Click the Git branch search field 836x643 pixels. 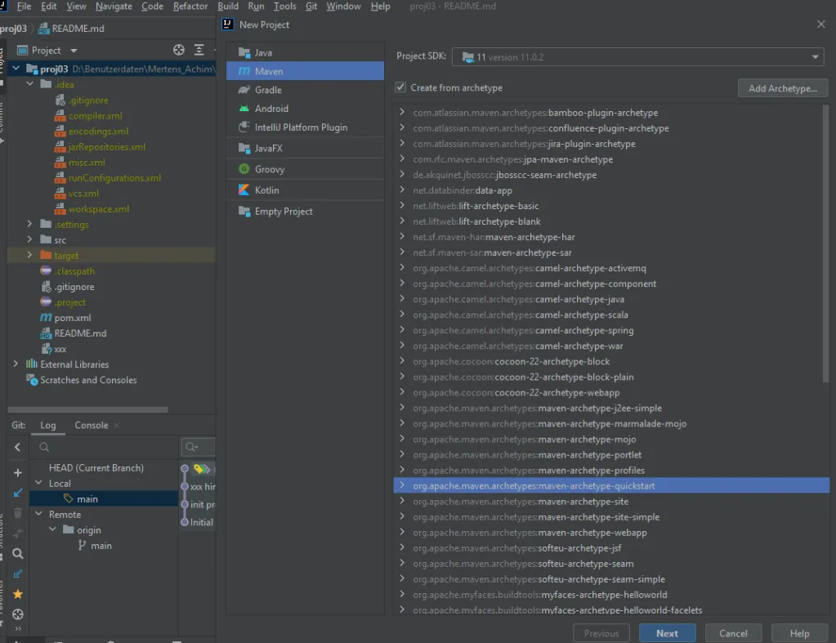click(105, 447)
